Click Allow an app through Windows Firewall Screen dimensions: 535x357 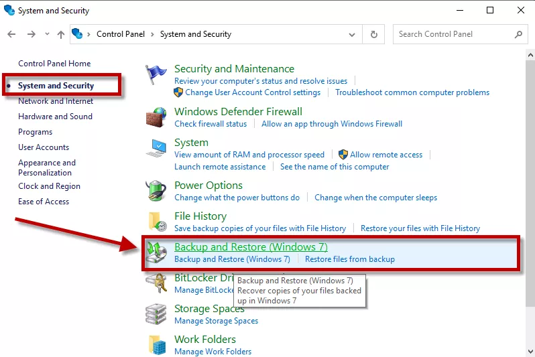[332, 124]
